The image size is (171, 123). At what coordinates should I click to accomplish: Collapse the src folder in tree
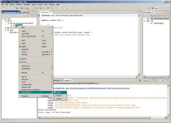pos(6,21)
